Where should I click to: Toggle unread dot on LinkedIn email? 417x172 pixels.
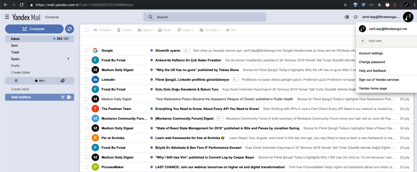152,80
